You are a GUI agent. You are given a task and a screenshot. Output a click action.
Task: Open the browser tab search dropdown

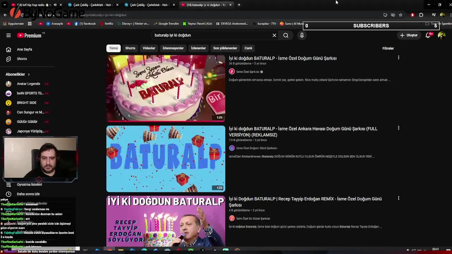pos(4,5)
